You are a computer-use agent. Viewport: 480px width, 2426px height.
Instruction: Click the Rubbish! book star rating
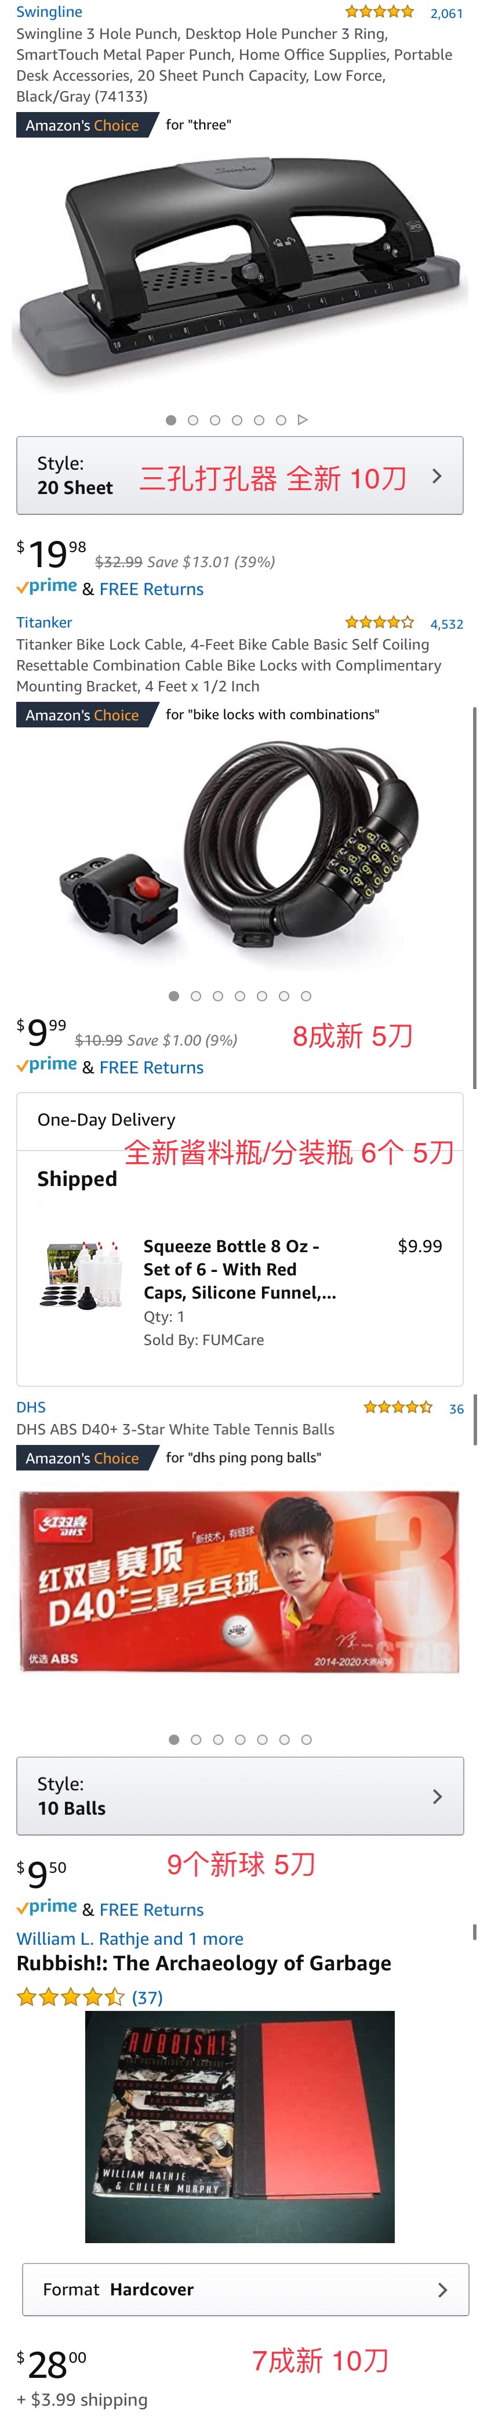[71, 1998]
